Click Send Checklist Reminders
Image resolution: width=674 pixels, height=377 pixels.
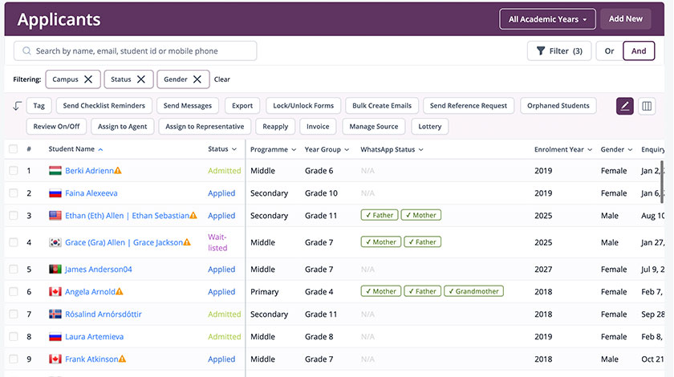104,106
